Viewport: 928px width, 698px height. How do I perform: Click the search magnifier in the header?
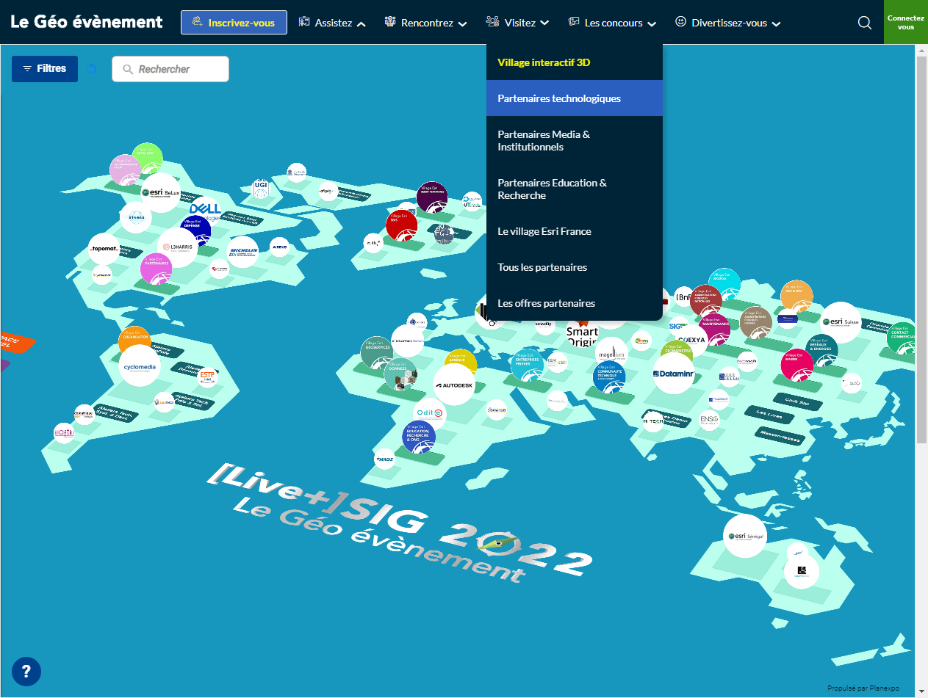coord(864,23)
